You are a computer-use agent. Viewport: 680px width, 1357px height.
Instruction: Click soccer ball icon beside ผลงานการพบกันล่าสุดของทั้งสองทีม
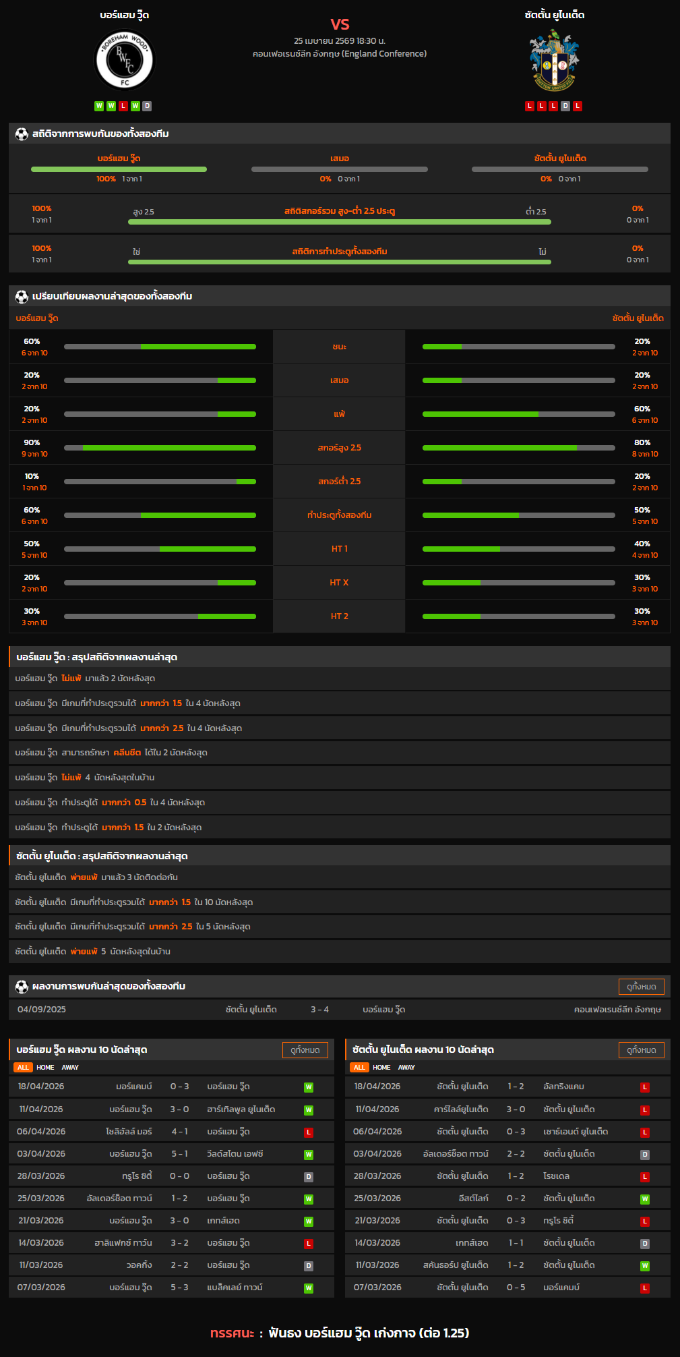click(x=22, y=987)
